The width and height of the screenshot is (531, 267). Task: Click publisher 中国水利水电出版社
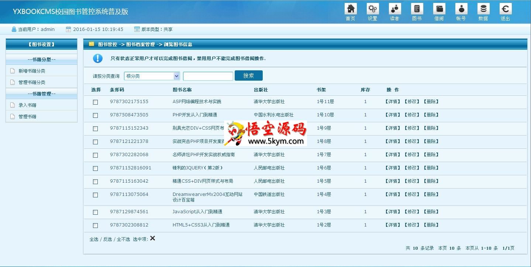(x=274, y=115)
